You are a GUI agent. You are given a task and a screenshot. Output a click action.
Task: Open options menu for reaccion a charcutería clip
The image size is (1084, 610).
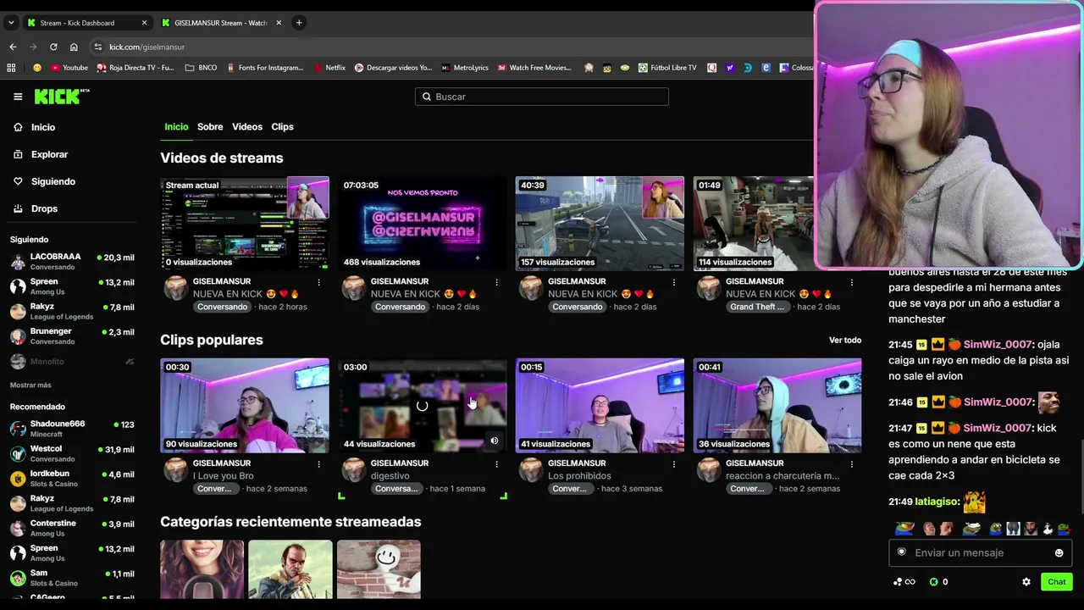click(x=852, y=464)
